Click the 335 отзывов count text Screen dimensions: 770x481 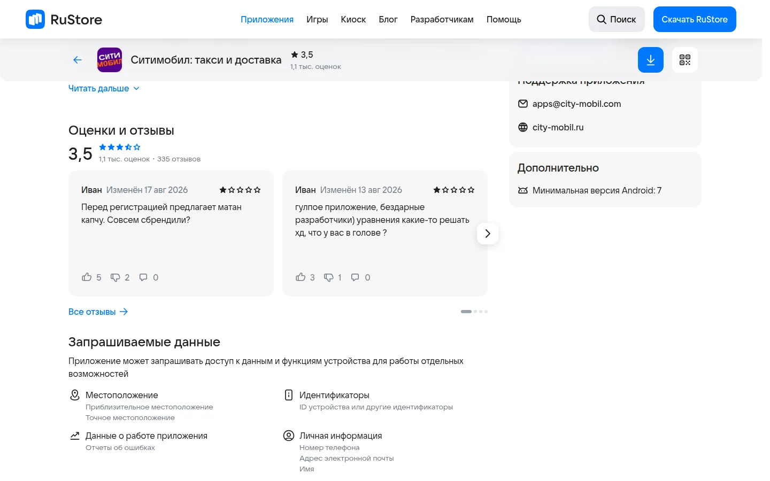coord(179,159)
